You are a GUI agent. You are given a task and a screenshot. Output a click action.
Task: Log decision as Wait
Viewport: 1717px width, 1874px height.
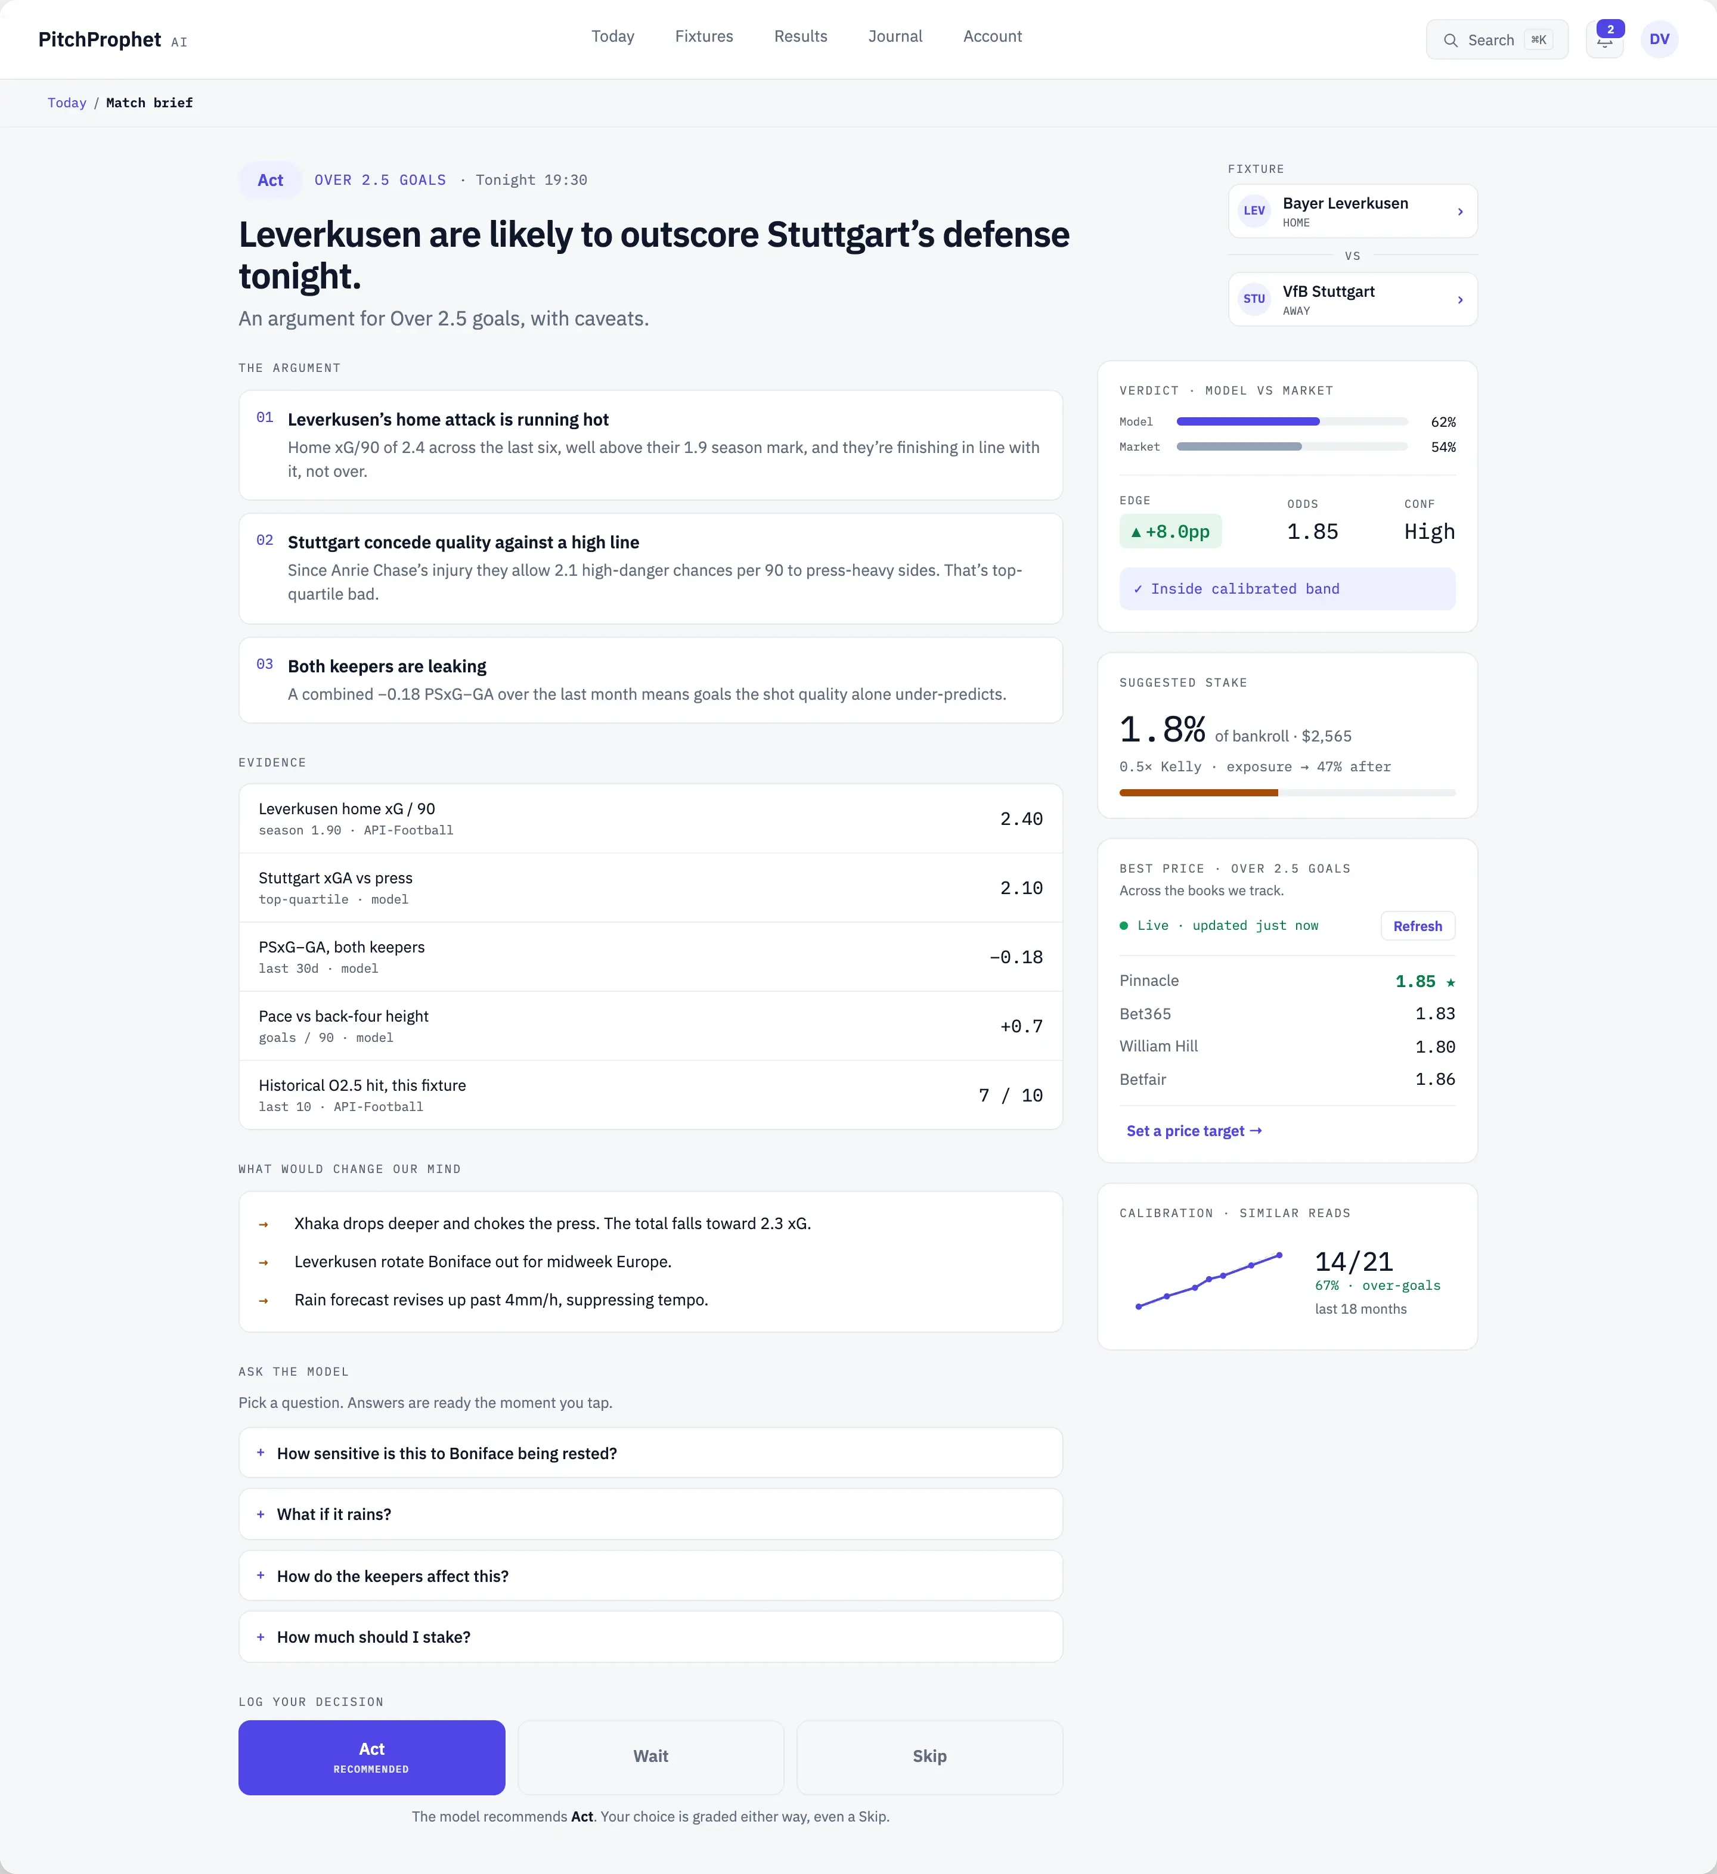click(650, 1757)
